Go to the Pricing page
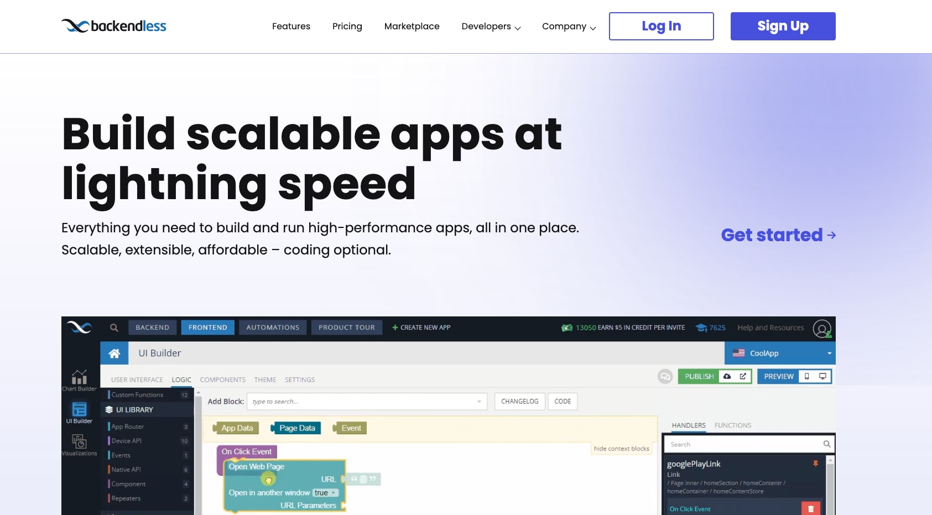This screenshot has width=932, height=515. pos(347,26)
